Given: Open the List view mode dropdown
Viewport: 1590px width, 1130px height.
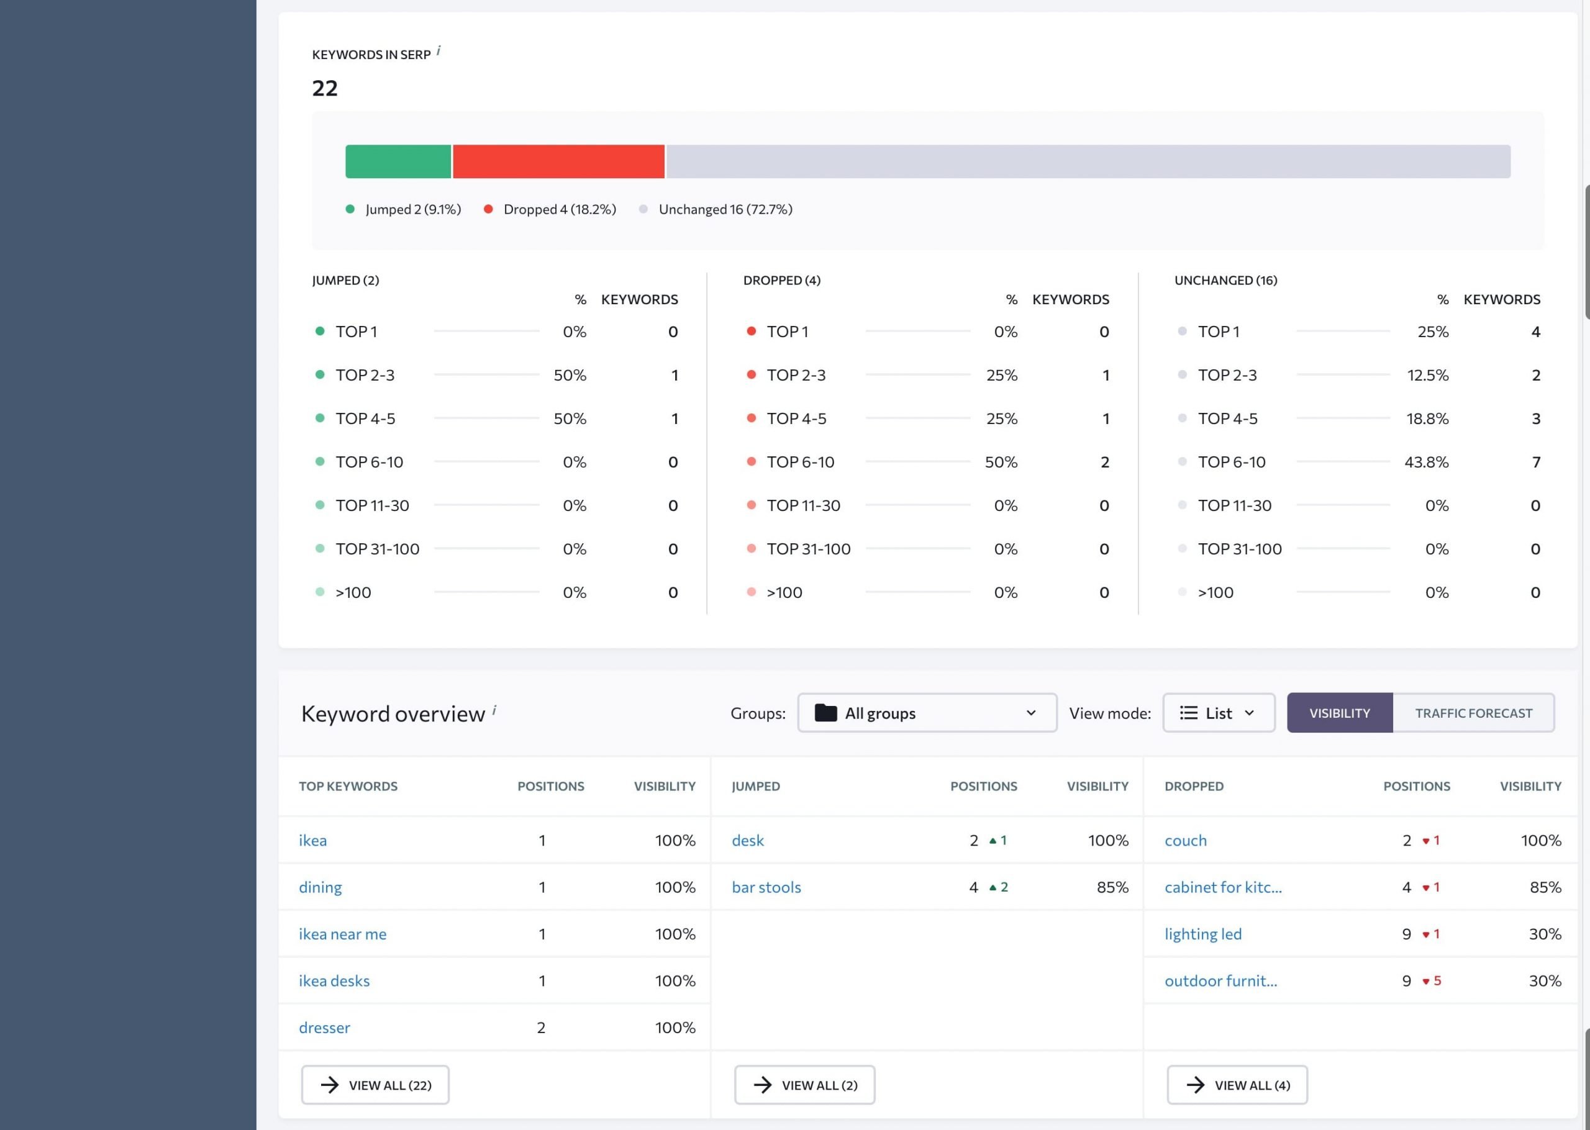Looking at the screenshot, I should [x=1219, y=713].
